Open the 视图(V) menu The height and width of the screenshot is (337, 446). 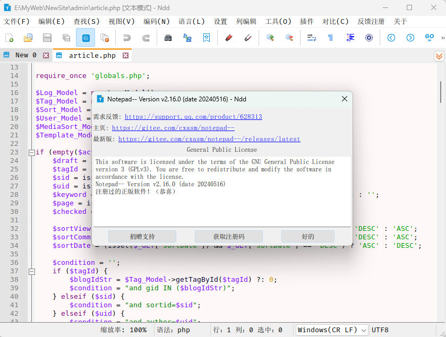(122, 22)
